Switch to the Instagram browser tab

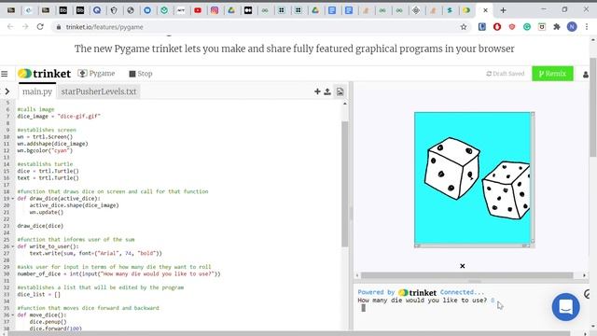(215, 10)
